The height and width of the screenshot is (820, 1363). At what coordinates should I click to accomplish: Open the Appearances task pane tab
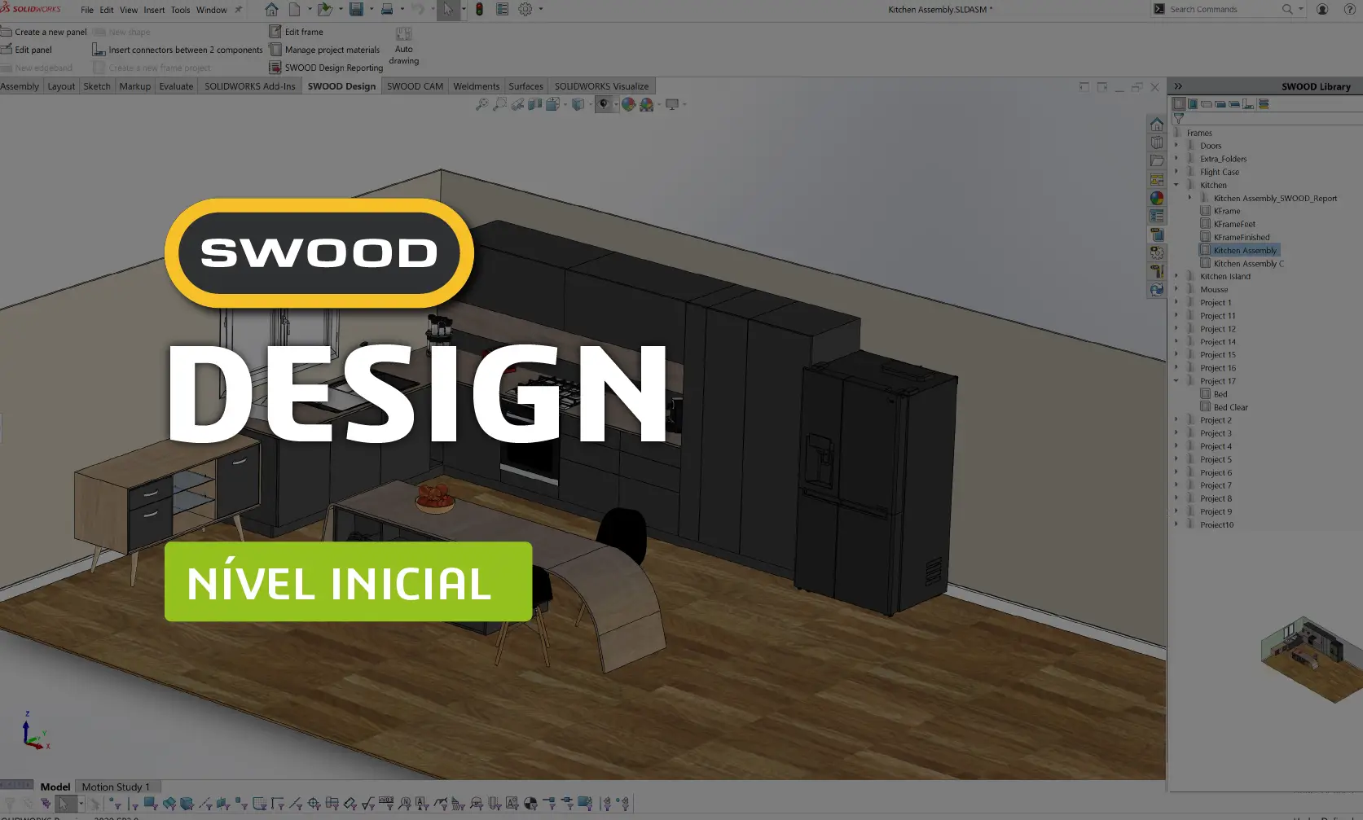point(1157,198)
